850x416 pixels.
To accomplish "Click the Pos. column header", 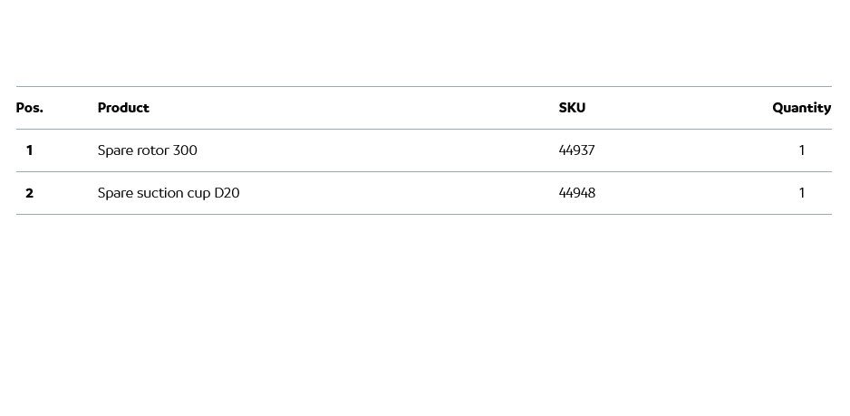I will (x=30, y=108).
